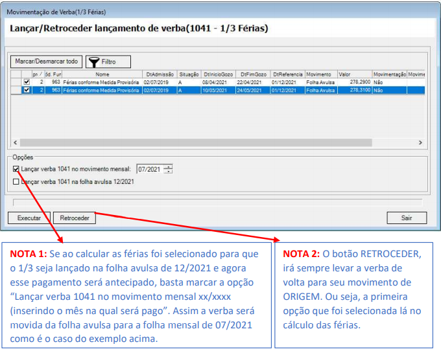Click the DtReferencia column header
The image size is (441, 351).
pos(288,74)
